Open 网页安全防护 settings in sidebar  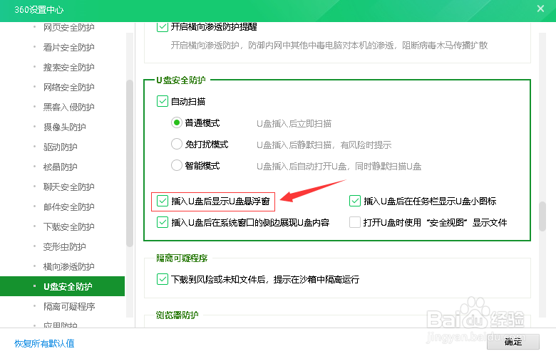tap(69, 27)
